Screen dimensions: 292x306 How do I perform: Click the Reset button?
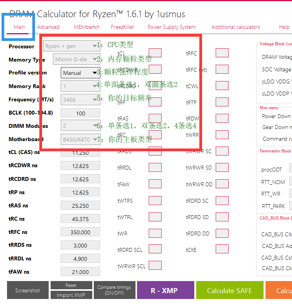coord(71,285)
